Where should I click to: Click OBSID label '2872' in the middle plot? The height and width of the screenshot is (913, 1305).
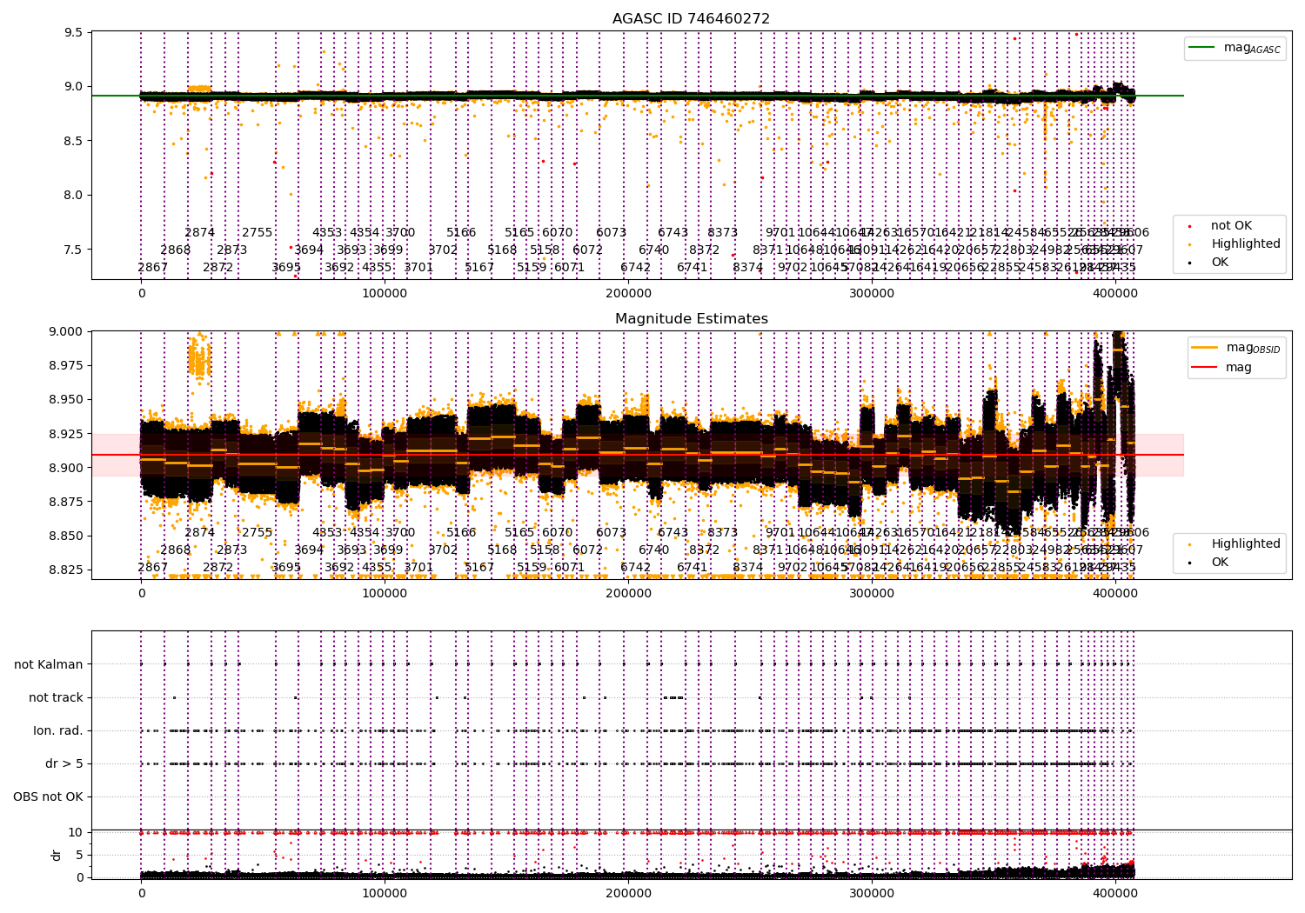[218, 567]
